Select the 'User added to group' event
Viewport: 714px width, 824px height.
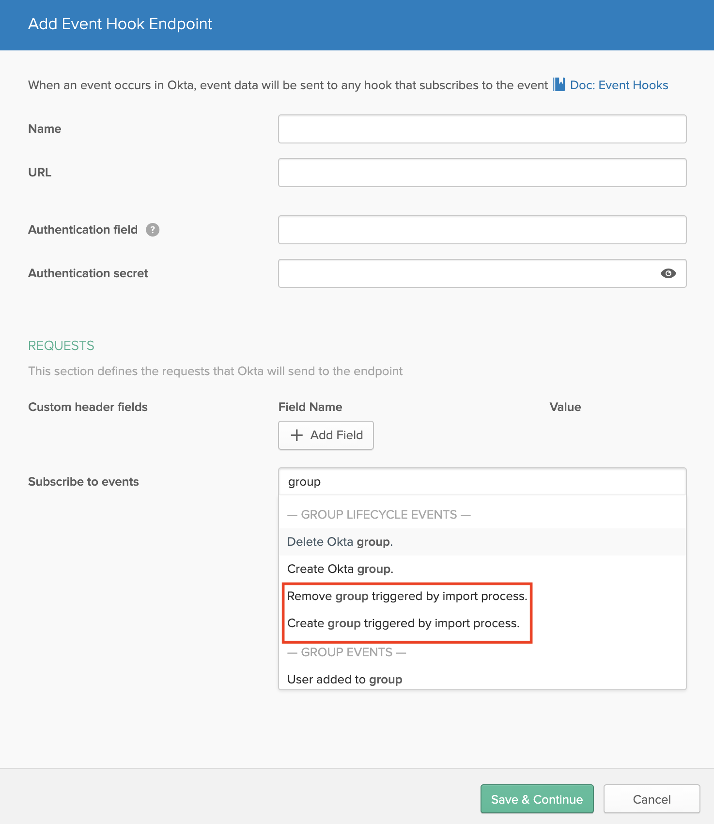[344, 680]
